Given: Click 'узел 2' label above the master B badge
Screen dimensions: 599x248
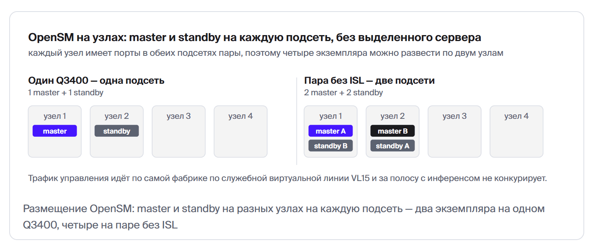Looking at the screenshot, I should pos(393,116).
